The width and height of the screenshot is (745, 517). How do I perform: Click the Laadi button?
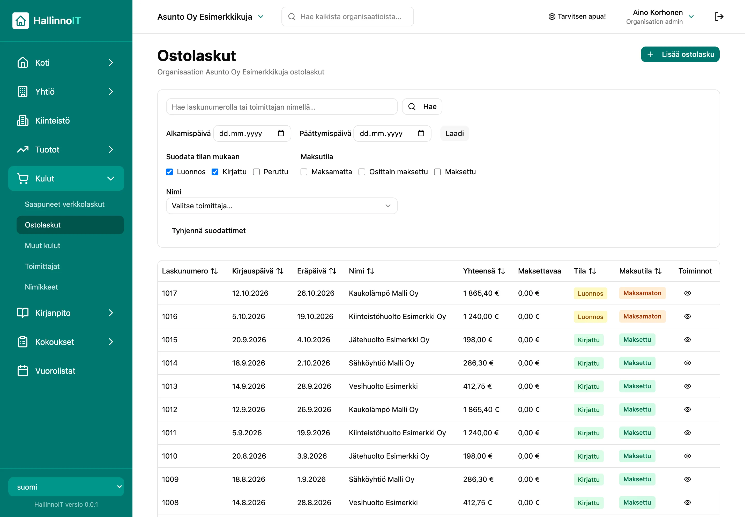tap(454, 133)
